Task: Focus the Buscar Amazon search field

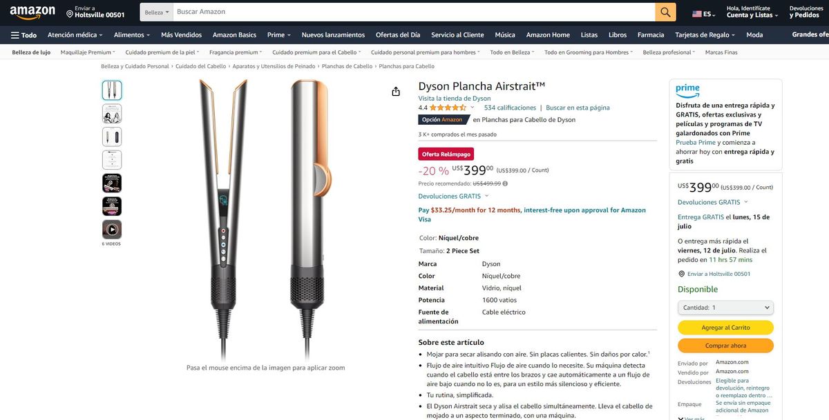Action: coord(413,12)
